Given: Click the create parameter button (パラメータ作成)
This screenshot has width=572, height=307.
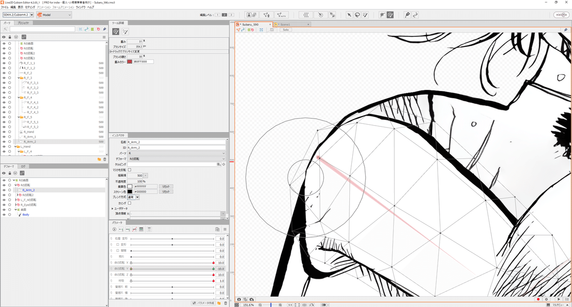Looking at the screenshot, I should (x=203, y=303).
